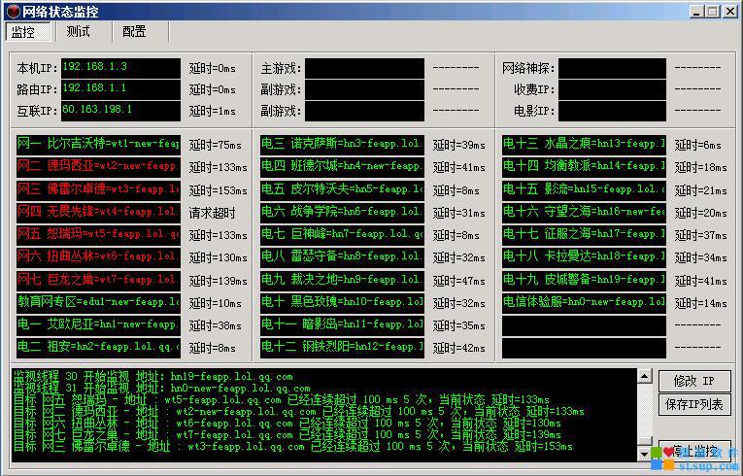The height and width of the screenshot is (476, 743).
Task: Click the 互联IP field showing 60.163.198.1
Action: pos(120,111)
